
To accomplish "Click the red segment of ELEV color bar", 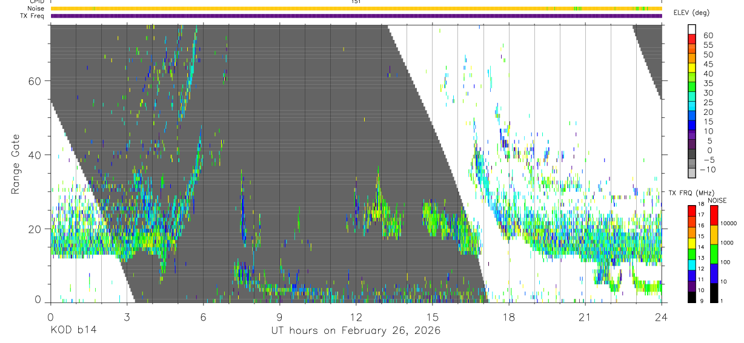I will (x=692, y=39).
